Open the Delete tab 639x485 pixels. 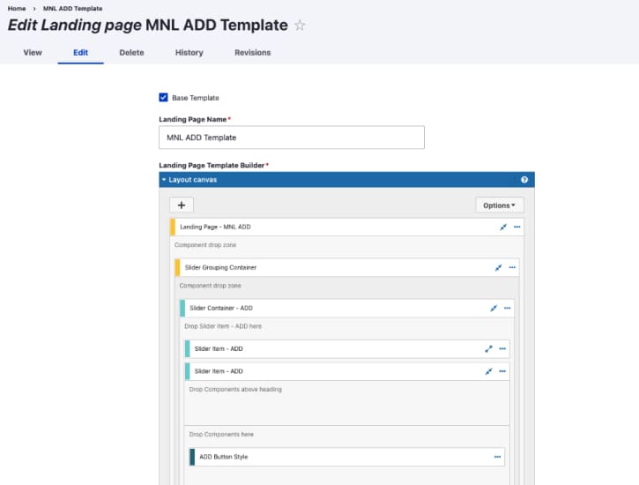(131, 53)
